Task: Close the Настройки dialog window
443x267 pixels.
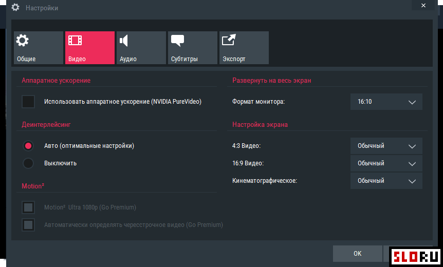Action: click(423, 5)
